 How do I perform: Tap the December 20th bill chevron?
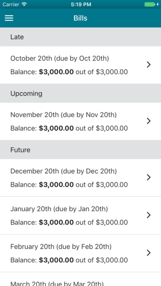click(149, 177)
